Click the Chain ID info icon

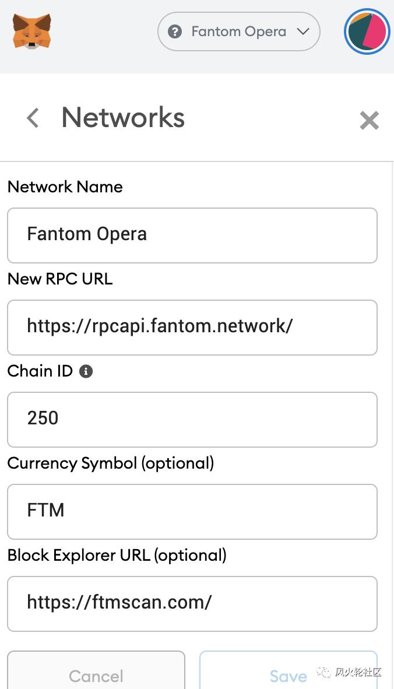(86, 371)
